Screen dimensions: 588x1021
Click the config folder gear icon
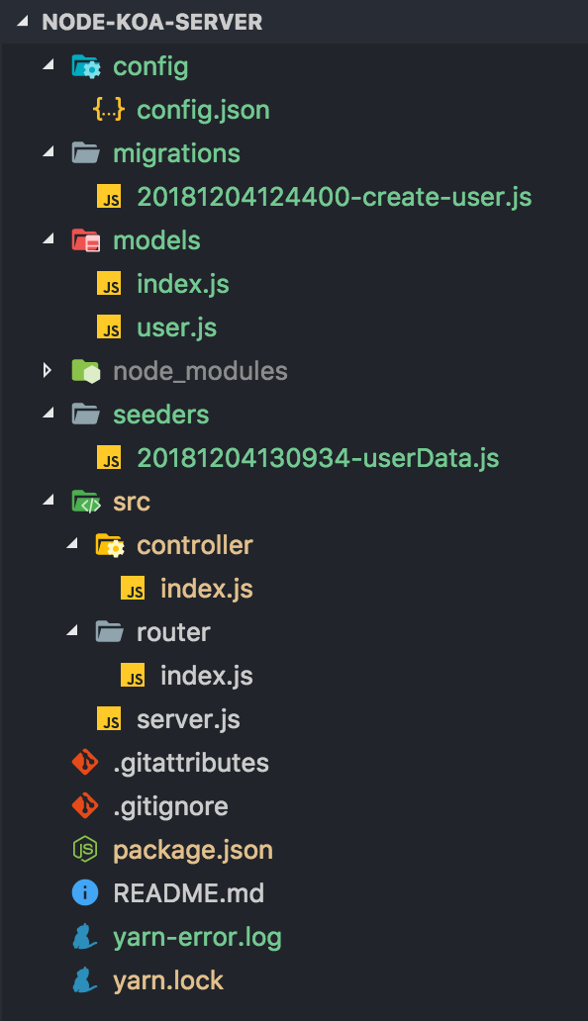86,66
